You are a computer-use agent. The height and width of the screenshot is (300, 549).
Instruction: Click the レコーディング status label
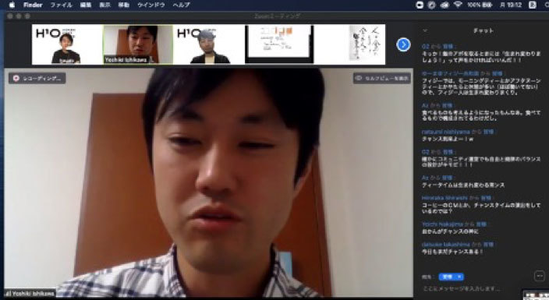41,78
